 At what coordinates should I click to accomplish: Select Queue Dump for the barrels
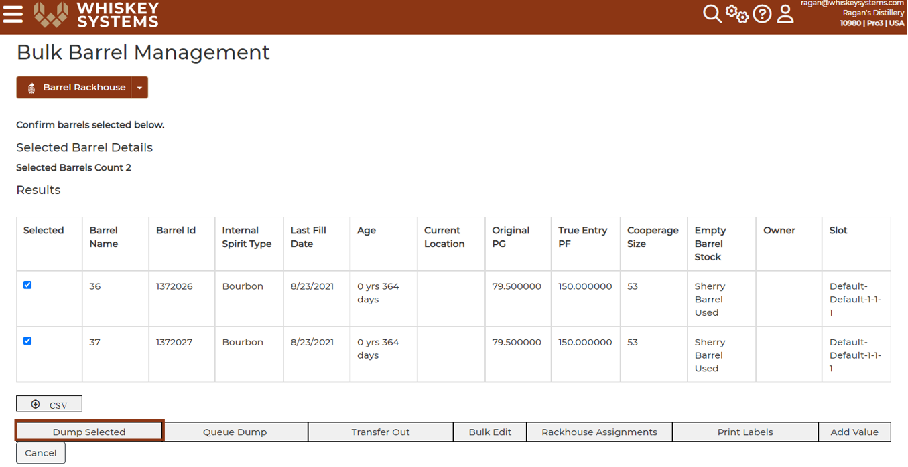coord(235,432)
